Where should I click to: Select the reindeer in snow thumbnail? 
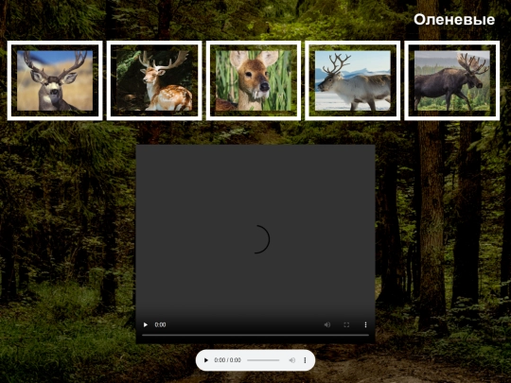(x=353, y=80)
